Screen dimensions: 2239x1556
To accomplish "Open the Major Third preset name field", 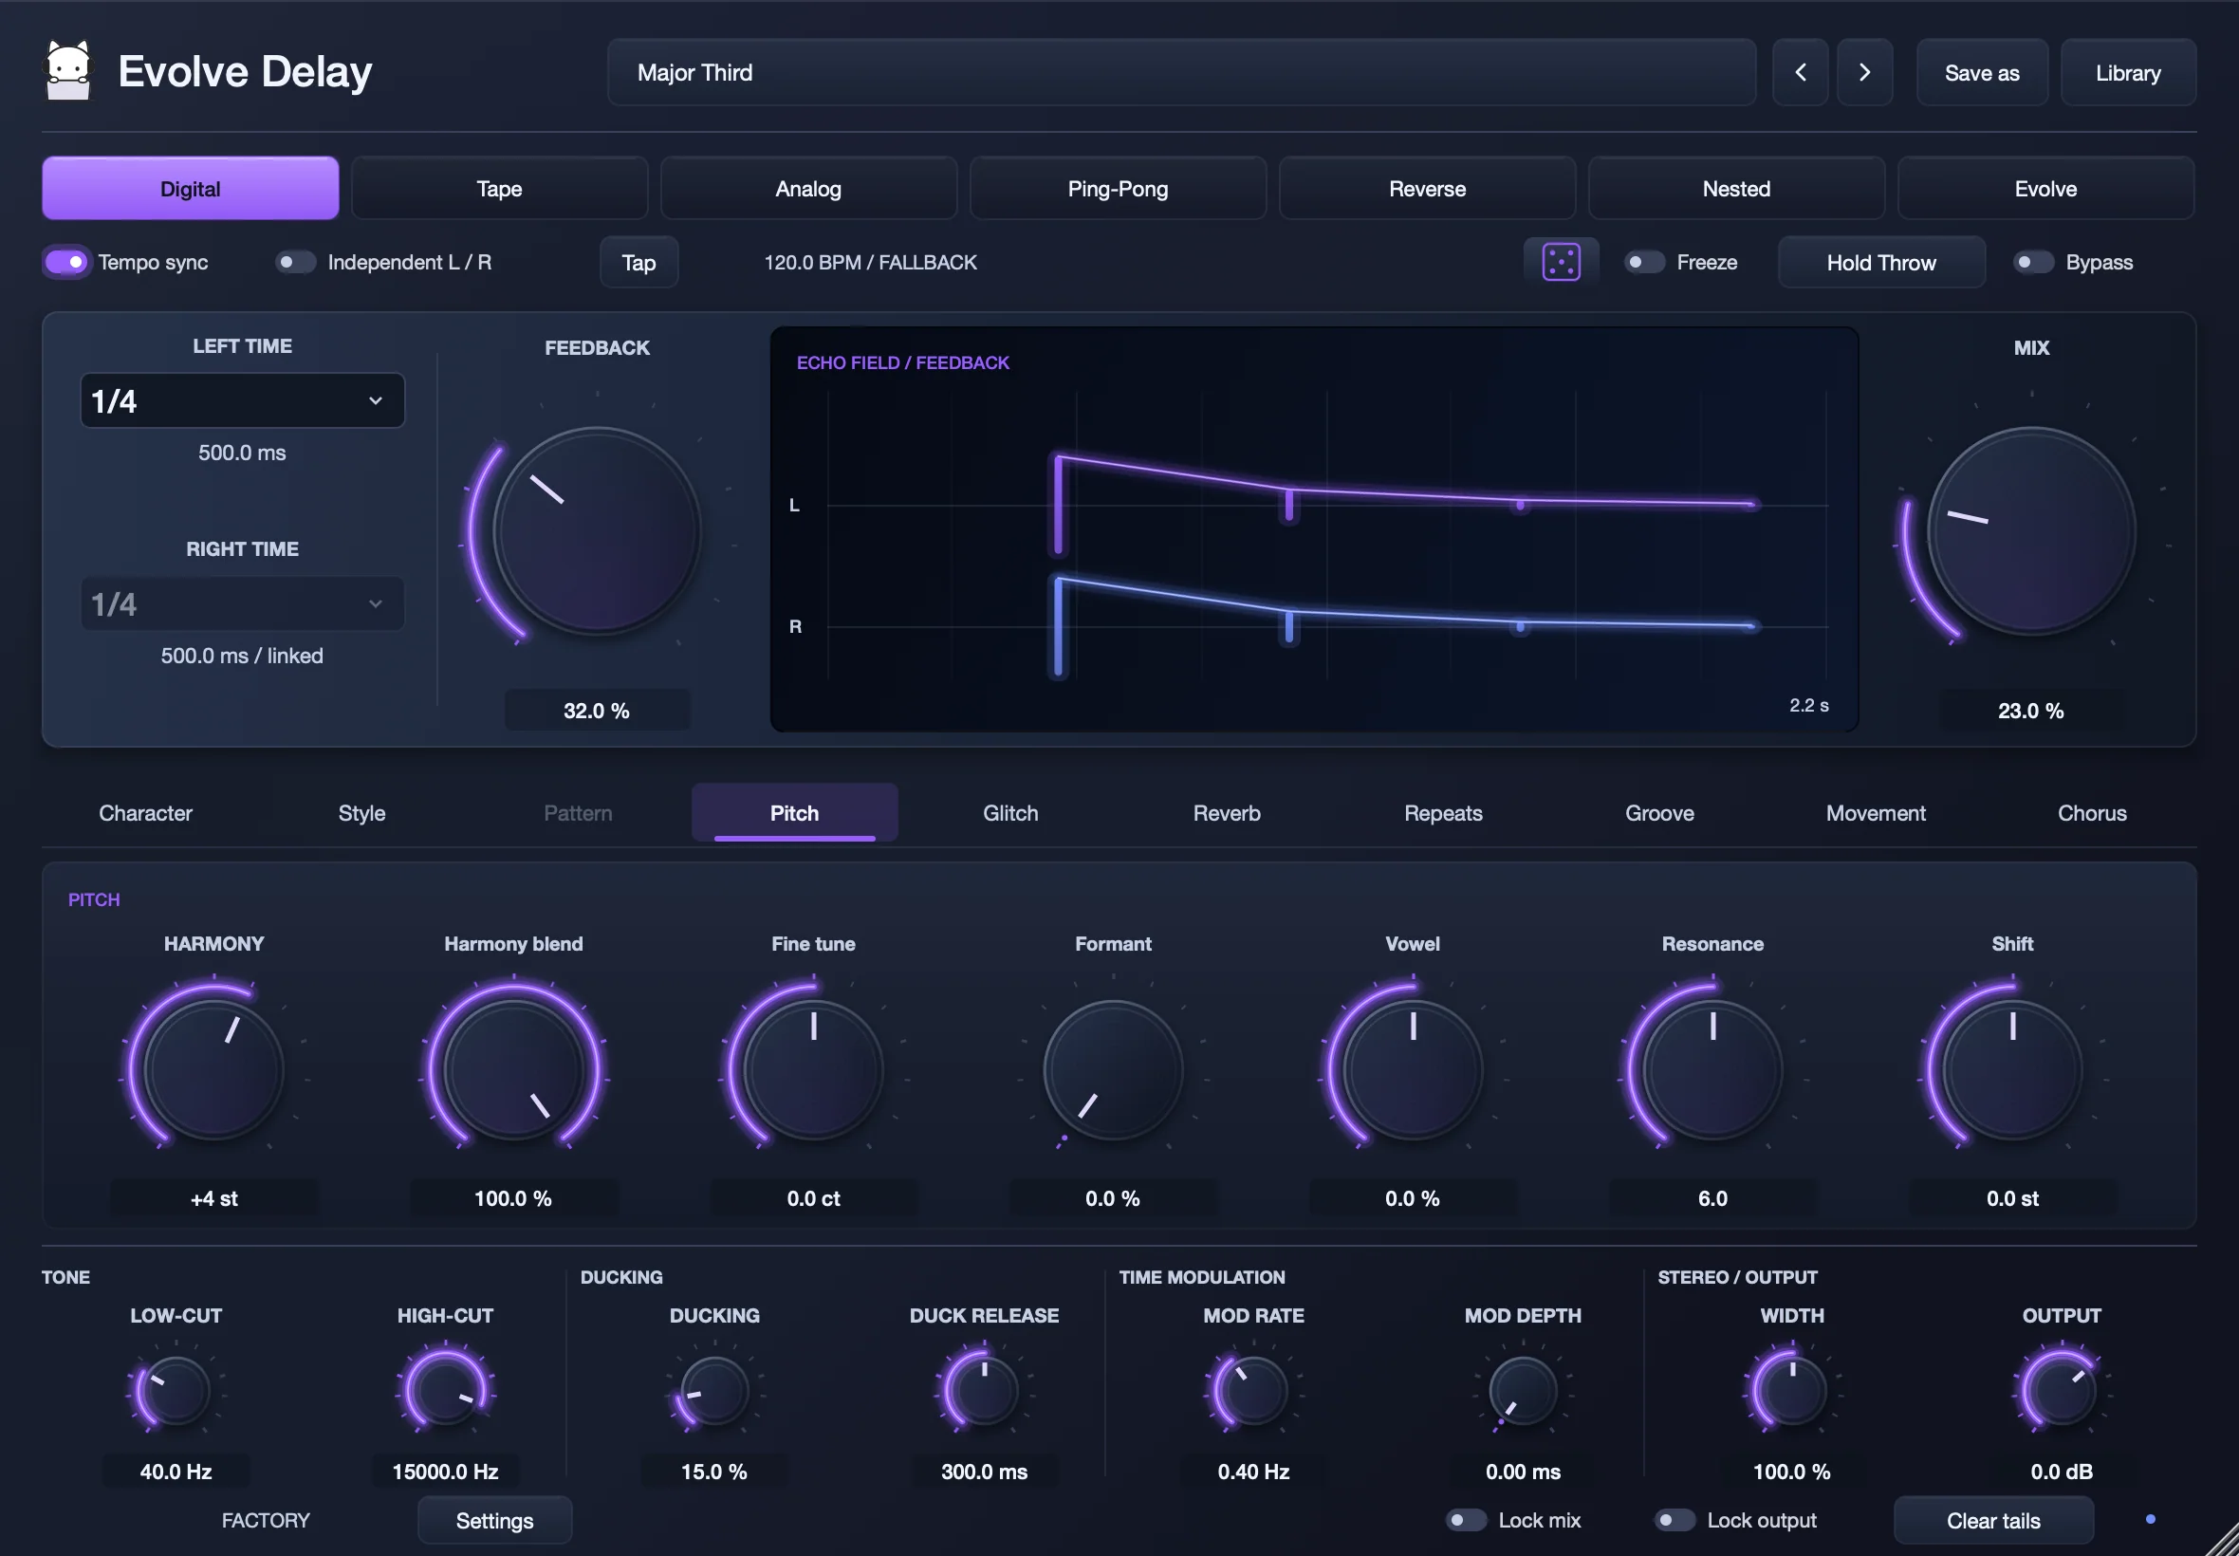I will coord(1181,72).
